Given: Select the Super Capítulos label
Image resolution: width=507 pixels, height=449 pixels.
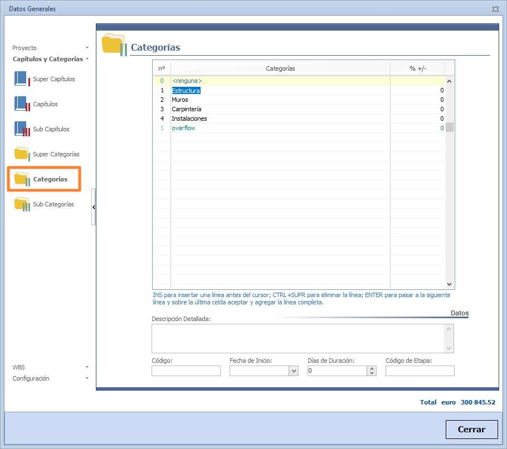Looking at the screenshot, I should coord(54,79).
